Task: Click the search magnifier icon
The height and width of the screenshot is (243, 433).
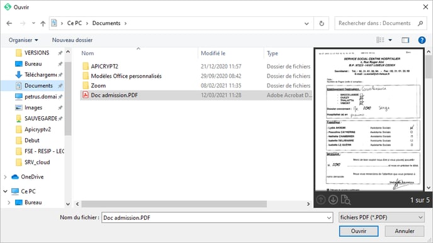Action: 420,23
